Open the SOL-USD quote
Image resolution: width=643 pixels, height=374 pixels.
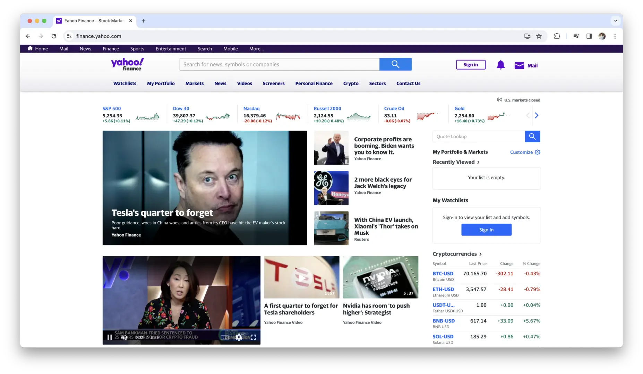pyautogui.click(x=443, y=337)
